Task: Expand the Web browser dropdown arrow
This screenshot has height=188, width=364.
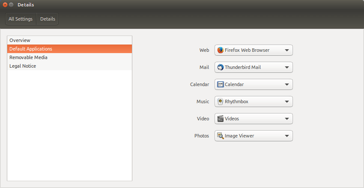Action: point(286,50)
